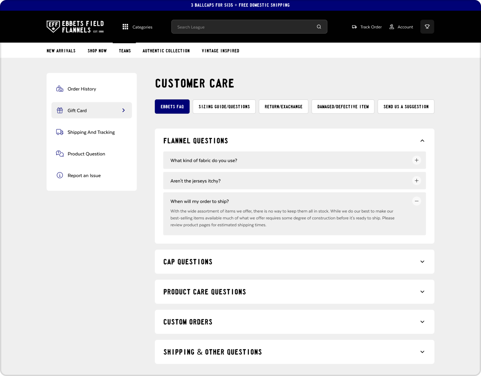This screenshot has width=481, height=376.
Task: Click the Track Order truck icon
Action: 354,27
